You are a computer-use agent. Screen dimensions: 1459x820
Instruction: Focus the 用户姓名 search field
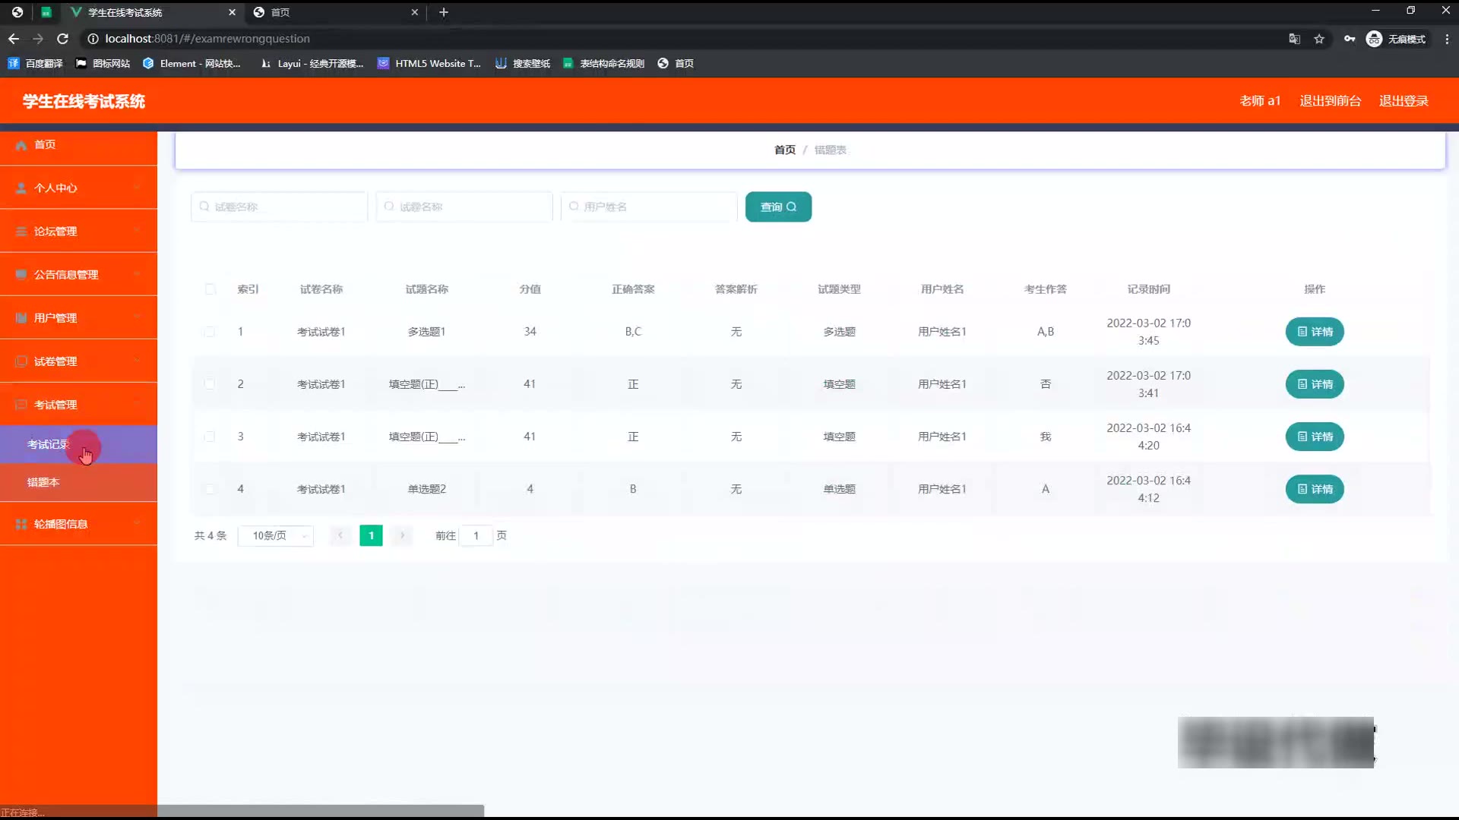[649, 207]
